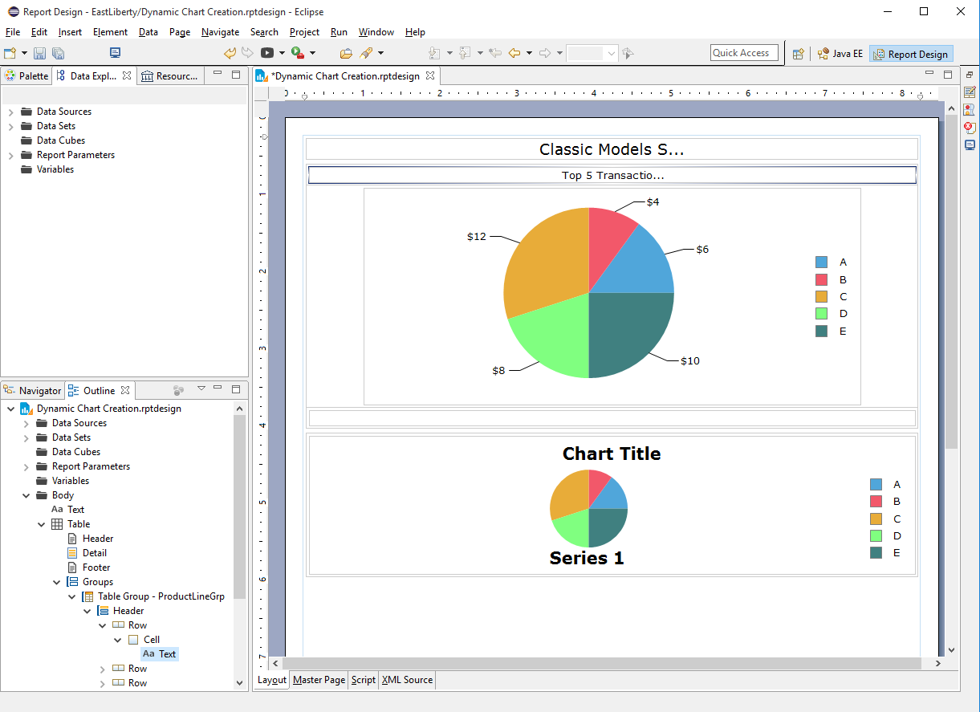Open the Insert menu
Viewport: 980px width, 712px height.
[x=70, y=32]
